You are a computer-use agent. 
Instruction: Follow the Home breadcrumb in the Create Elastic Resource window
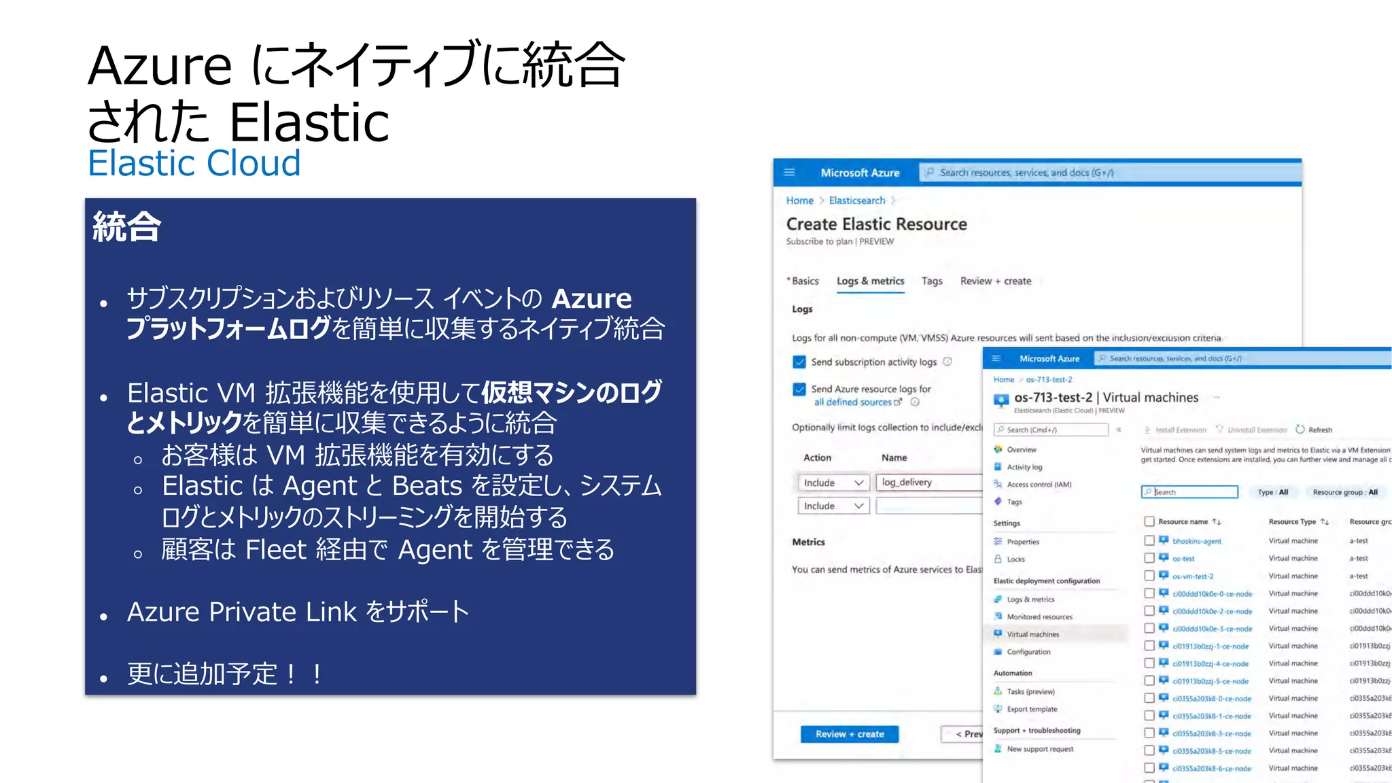pos(799,201)
